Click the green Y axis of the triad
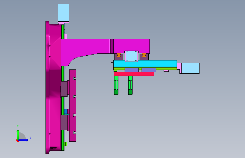The width and height of the screenshot is (245, 158). [x=18, y=135]
